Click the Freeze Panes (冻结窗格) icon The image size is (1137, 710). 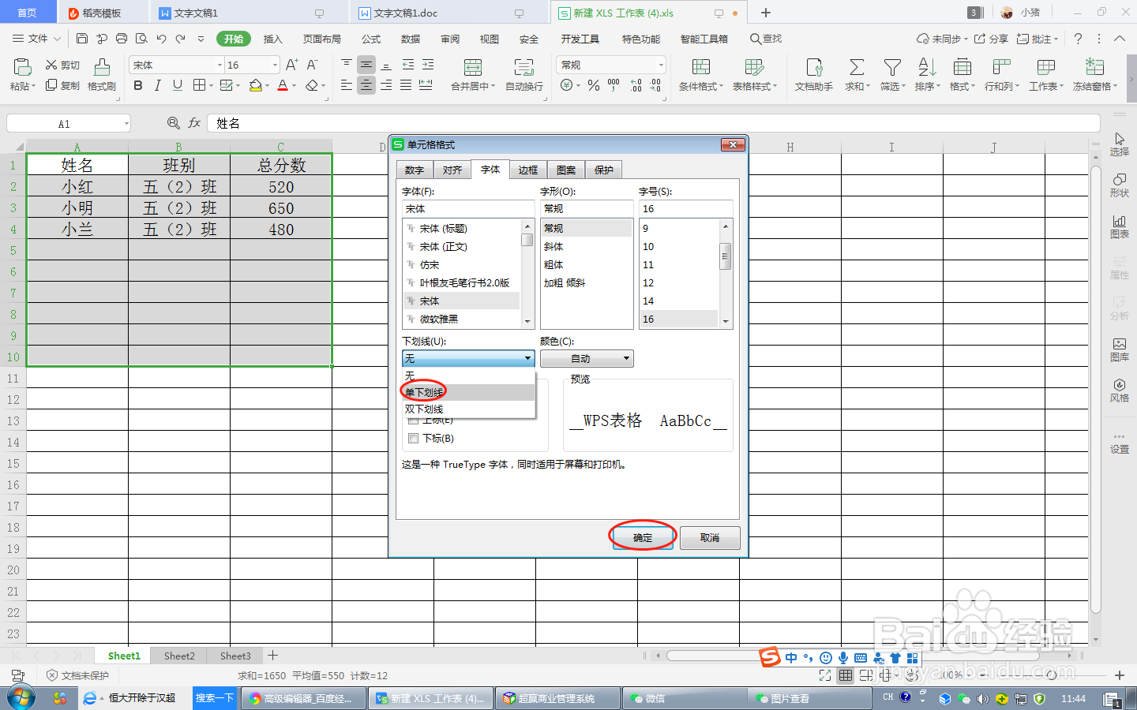pyautogui.click(x=1094, y=68)
